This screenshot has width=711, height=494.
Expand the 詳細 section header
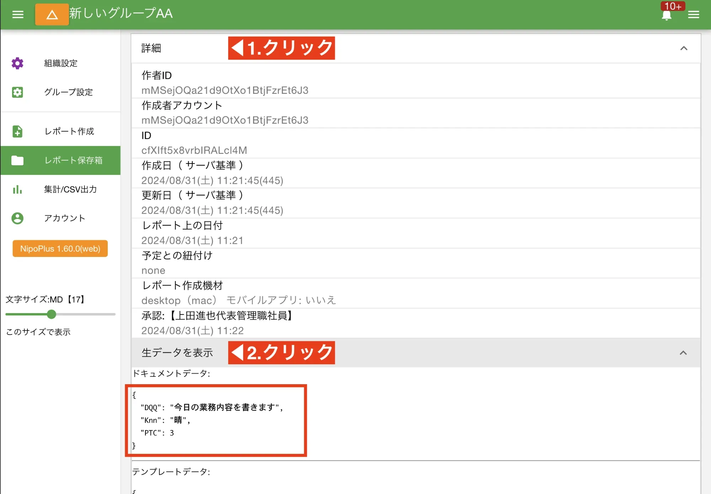[151, 48]
